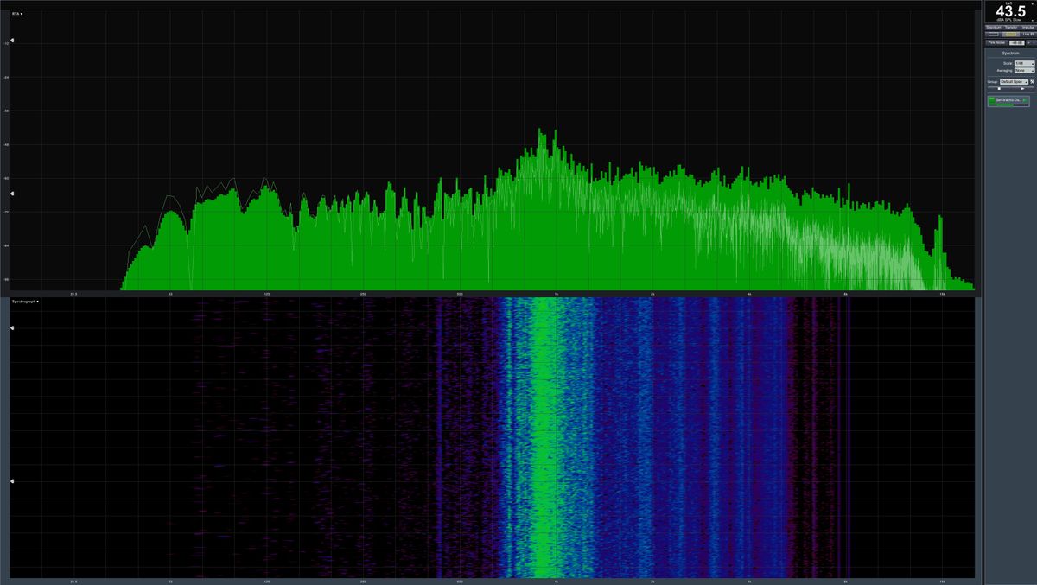Select the highlighted two-pane view layout icon
This screenshot has width=1037, height=585.
click(x=1010, y=35)
